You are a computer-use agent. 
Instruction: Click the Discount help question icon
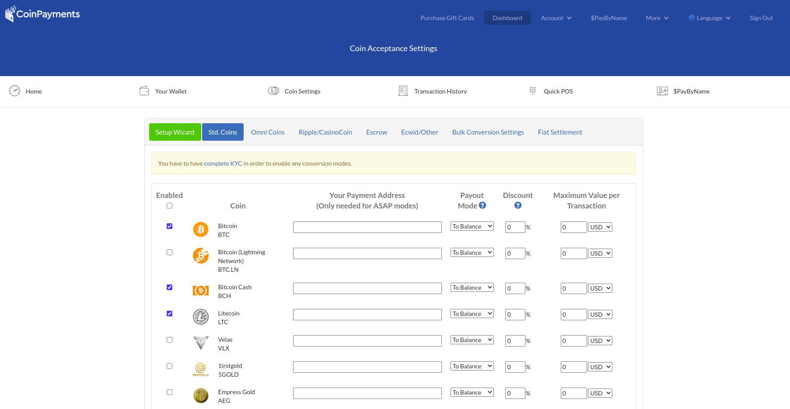[518, 205]
